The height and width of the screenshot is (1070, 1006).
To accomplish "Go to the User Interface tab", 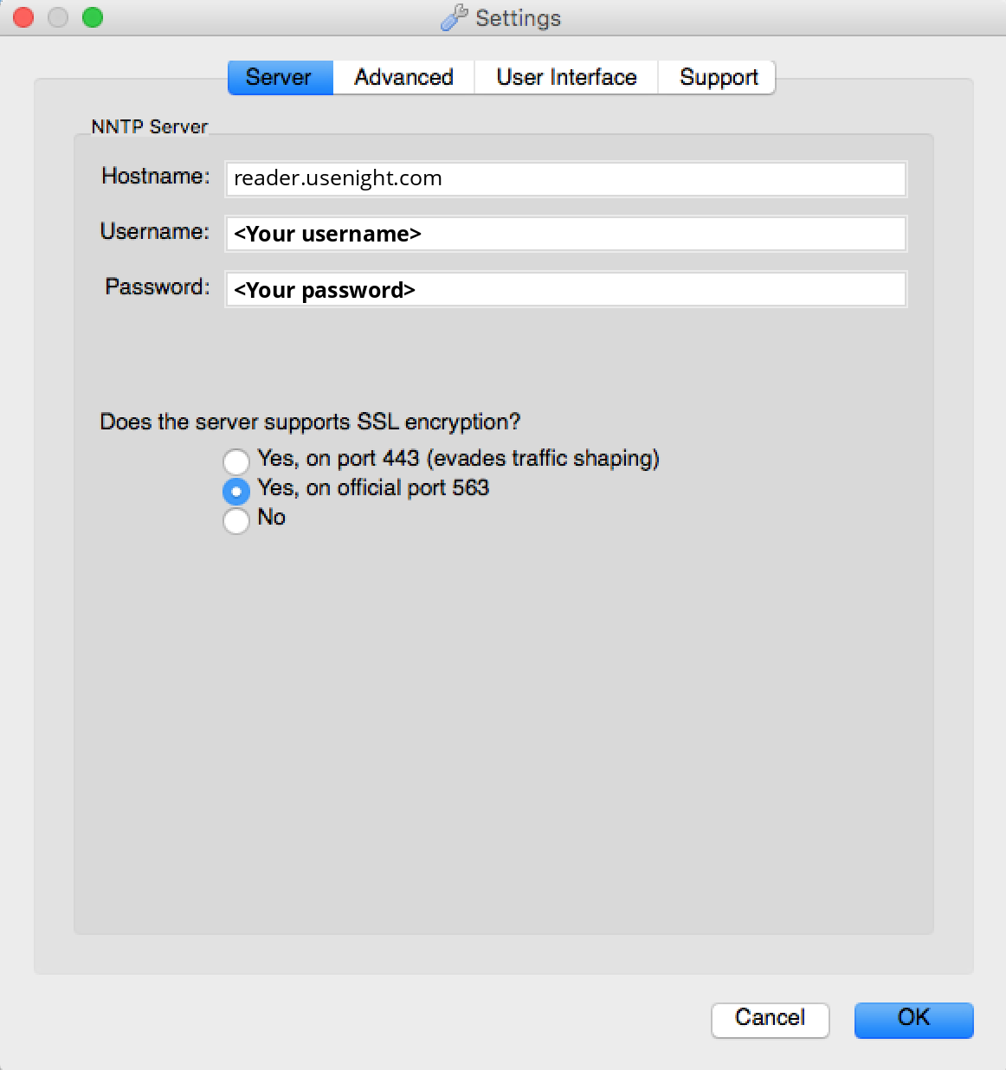I will (566, 77).
